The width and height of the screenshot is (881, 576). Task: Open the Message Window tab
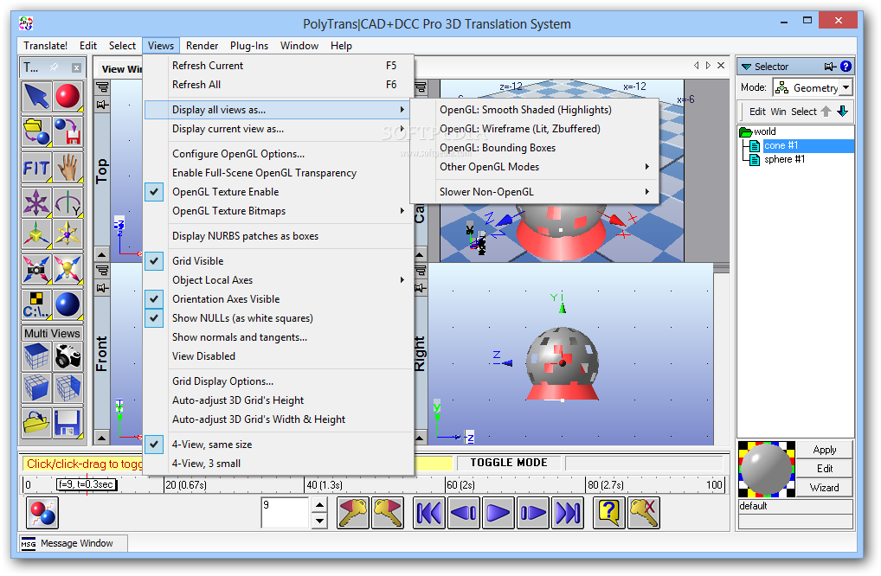pos(73,543)
